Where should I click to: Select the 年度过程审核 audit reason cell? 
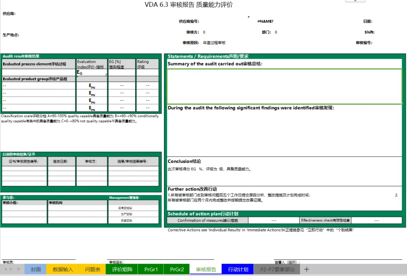[214, 43]
